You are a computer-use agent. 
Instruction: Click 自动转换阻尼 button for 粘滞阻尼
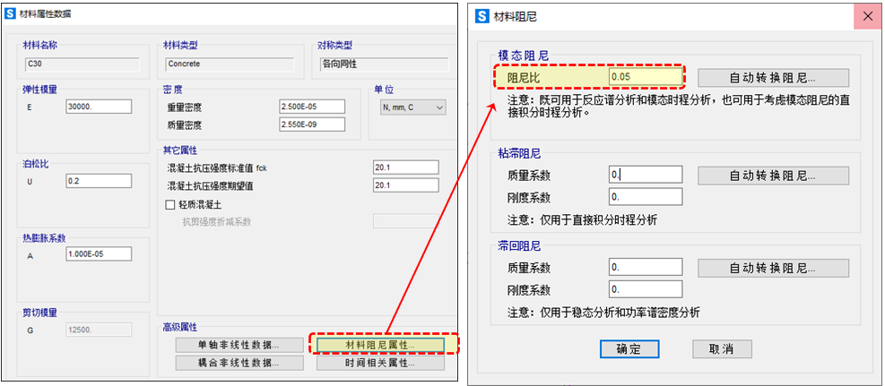tap(772, 176)
